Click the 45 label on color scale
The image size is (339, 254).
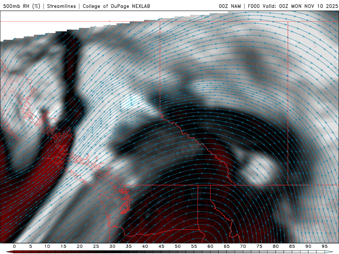(161, 246)
